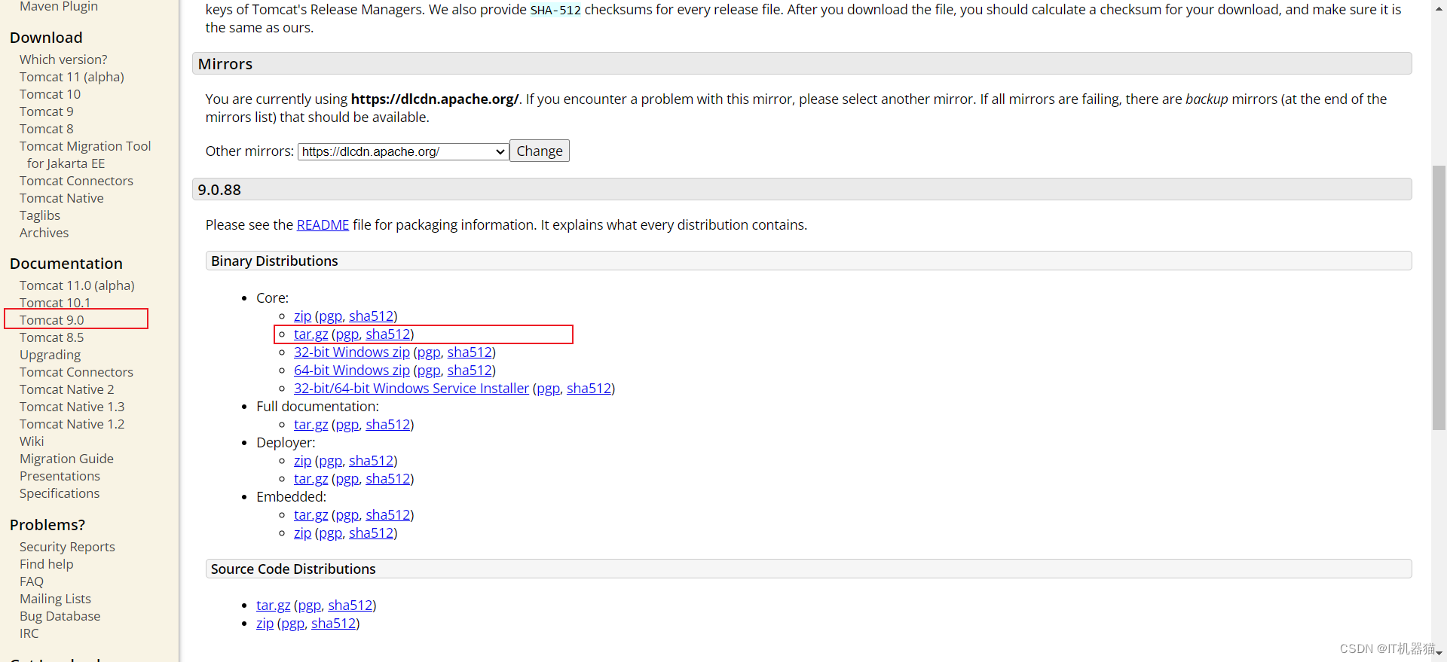
Task: Open Tomcat 8.5 documentation
Action: pos(52,337)
